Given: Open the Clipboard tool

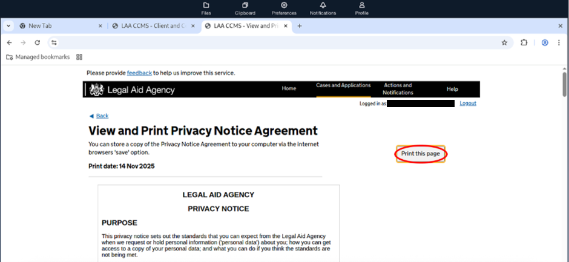Looking at the screenshot, I should (245, 8).
